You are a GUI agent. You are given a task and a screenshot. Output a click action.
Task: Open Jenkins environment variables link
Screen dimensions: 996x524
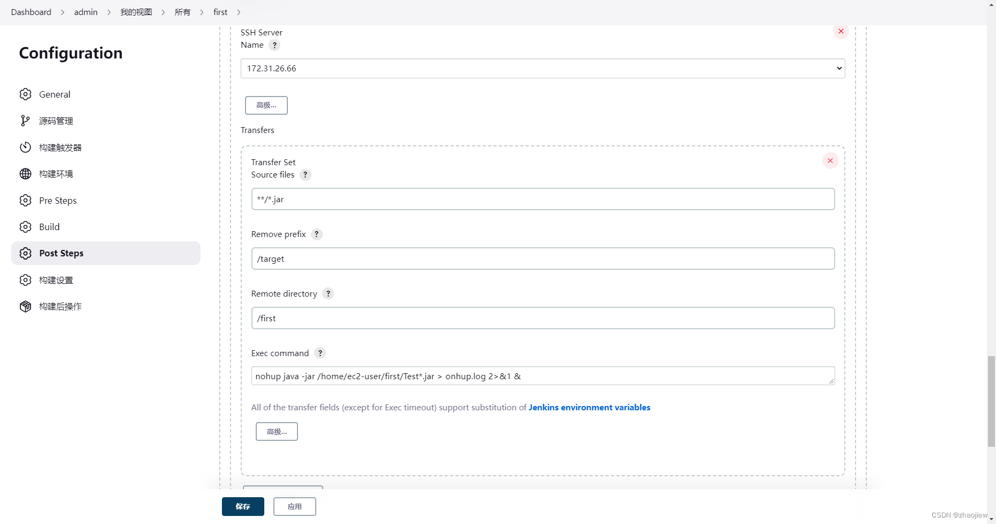pos(589,408)
